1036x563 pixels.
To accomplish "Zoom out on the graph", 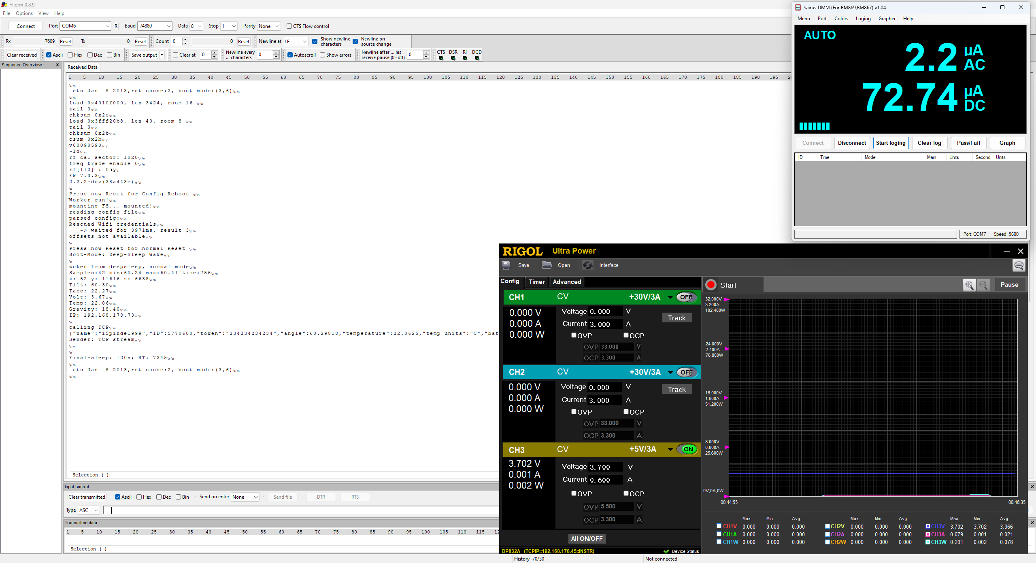I will (x=983, y=285).
